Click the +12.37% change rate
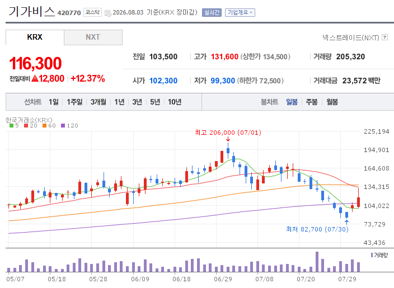The image size is (394, 288). pyautogui.click(x=88, y=79)
